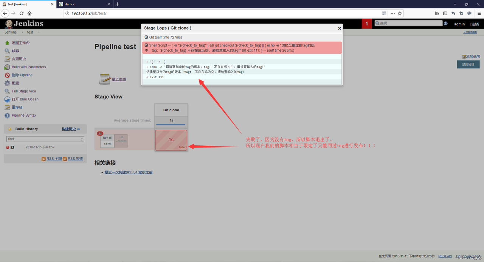Click the failed 1s Git clone stage cell
This screenshot has width=484, height=262.
point(171,140)
